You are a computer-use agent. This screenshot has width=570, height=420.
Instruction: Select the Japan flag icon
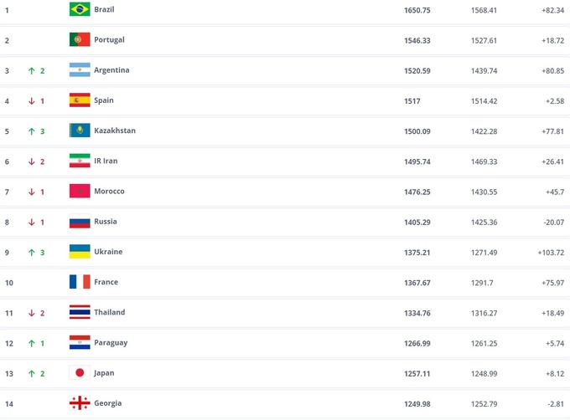coord(80,372)
